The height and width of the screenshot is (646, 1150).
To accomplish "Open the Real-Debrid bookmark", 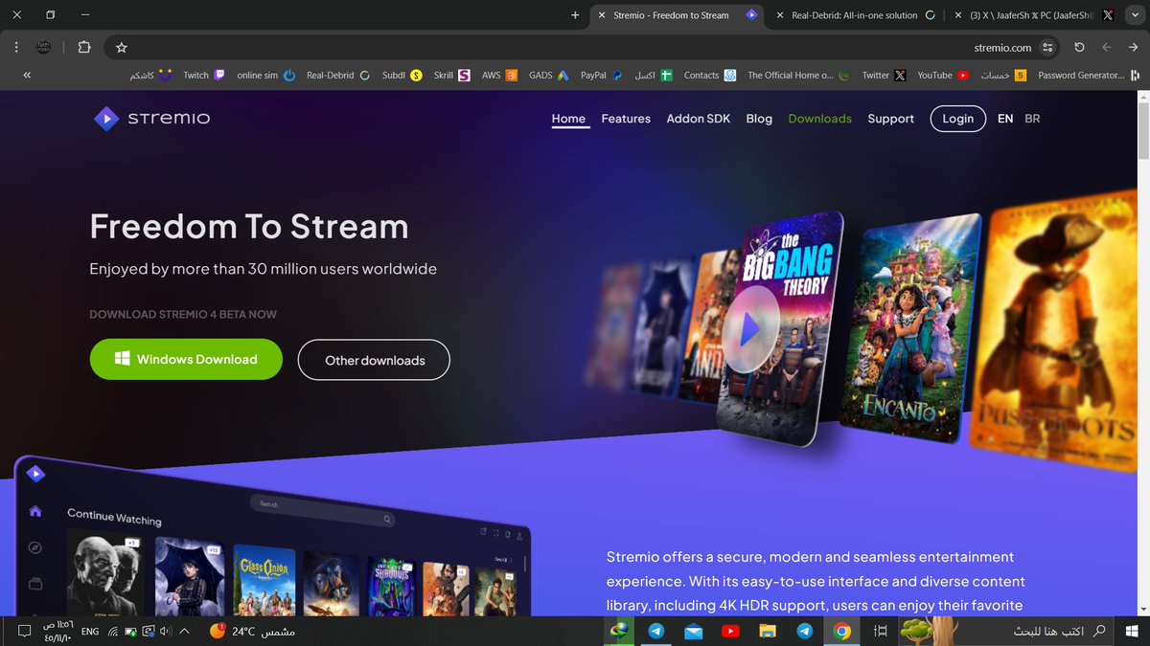I will click(338, 75).
